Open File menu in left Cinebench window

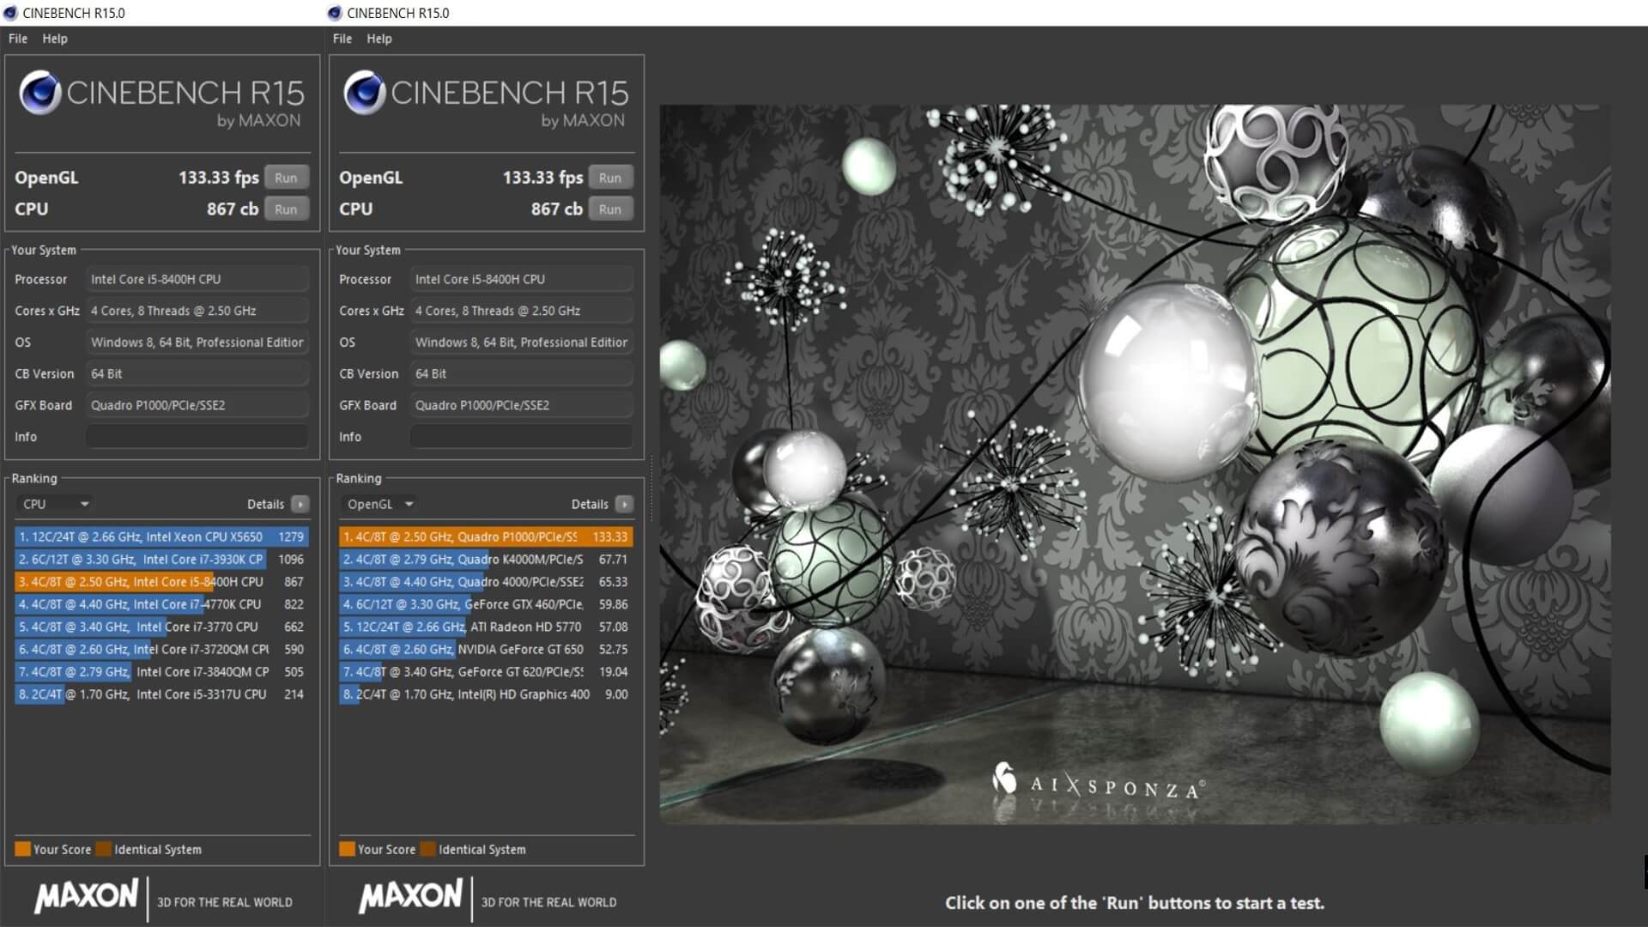coord(18,39)
